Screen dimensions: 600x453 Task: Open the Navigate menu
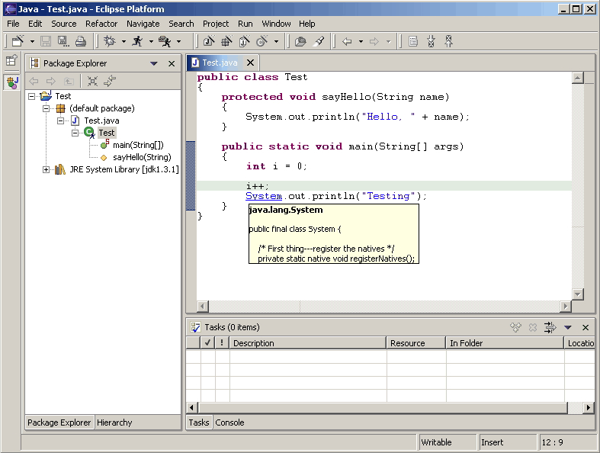click(x=143, y=24)
